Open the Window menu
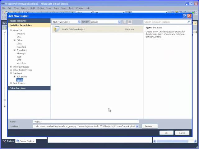Viewport: 199px width, 149px height. coord(79,8)
